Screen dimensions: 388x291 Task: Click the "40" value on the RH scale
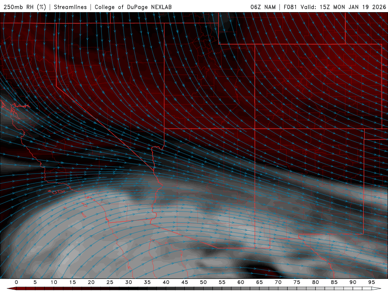coord(166,282)
